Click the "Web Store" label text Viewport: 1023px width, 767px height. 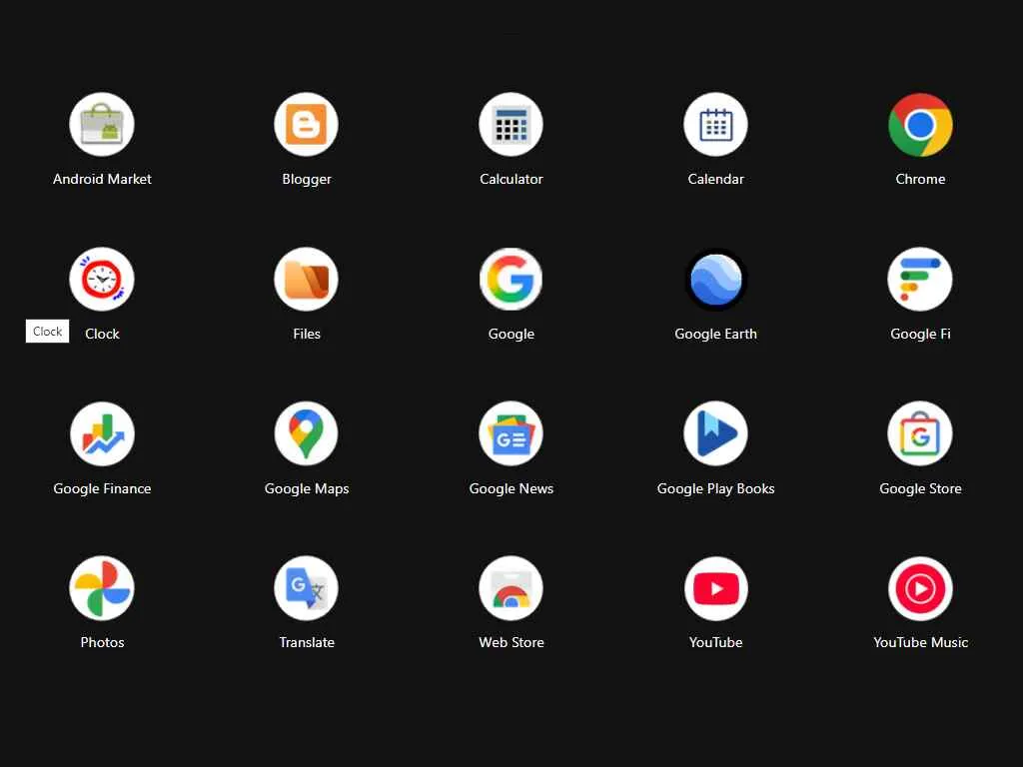coord(511,642)
